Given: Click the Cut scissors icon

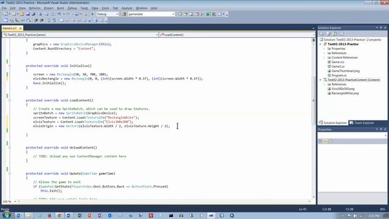Looking at the screenshot, I should tap(41, 14).
